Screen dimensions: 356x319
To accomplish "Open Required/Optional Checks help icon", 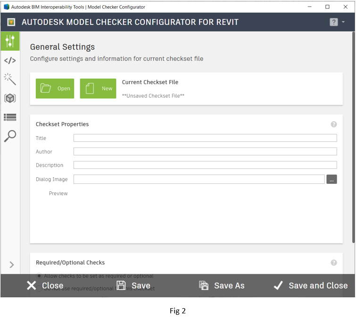I will tap(334, 263).
